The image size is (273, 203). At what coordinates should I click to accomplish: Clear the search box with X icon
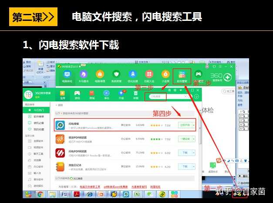[185, 97]
